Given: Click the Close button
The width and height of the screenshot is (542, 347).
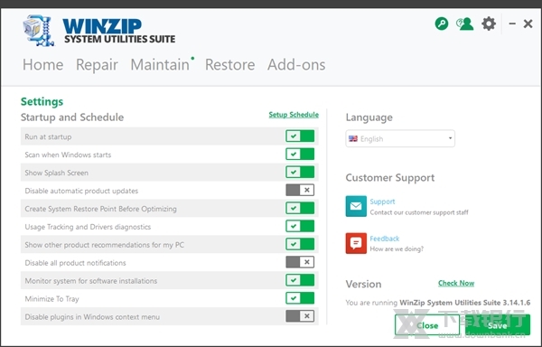Looking at the screenshot, I should click(427, 325).
